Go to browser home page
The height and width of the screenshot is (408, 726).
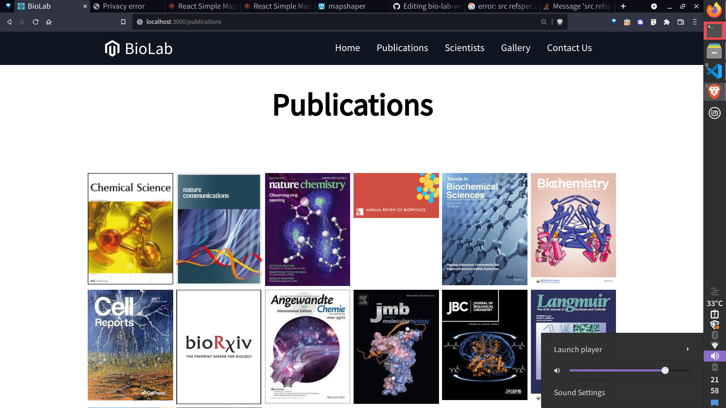[x=49, y=22]
